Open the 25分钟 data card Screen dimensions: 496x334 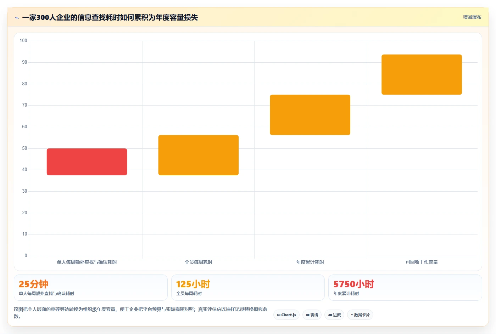point(91,288)
